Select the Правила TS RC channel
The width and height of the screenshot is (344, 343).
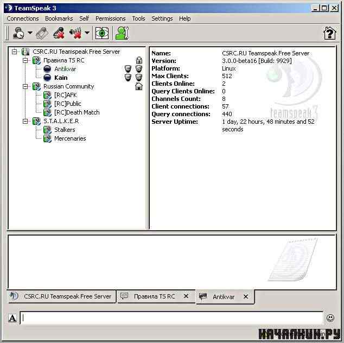coord(64,60)
